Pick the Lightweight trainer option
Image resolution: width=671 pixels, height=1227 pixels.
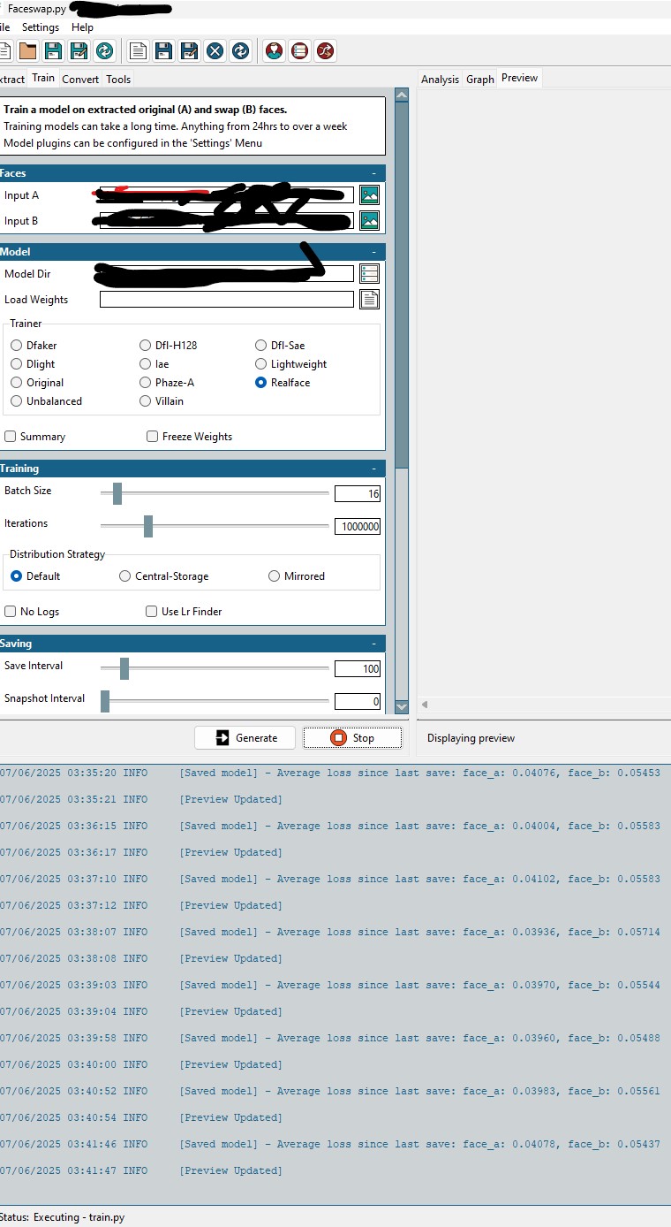click(291, 364)
